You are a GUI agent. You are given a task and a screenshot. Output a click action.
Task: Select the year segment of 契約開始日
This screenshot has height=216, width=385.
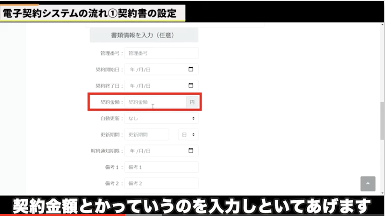[x=132, y=70]
